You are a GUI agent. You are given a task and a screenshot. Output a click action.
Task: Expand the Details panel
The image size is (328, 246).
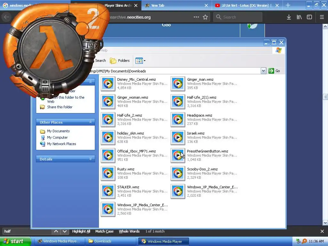[x=91, y=159]
